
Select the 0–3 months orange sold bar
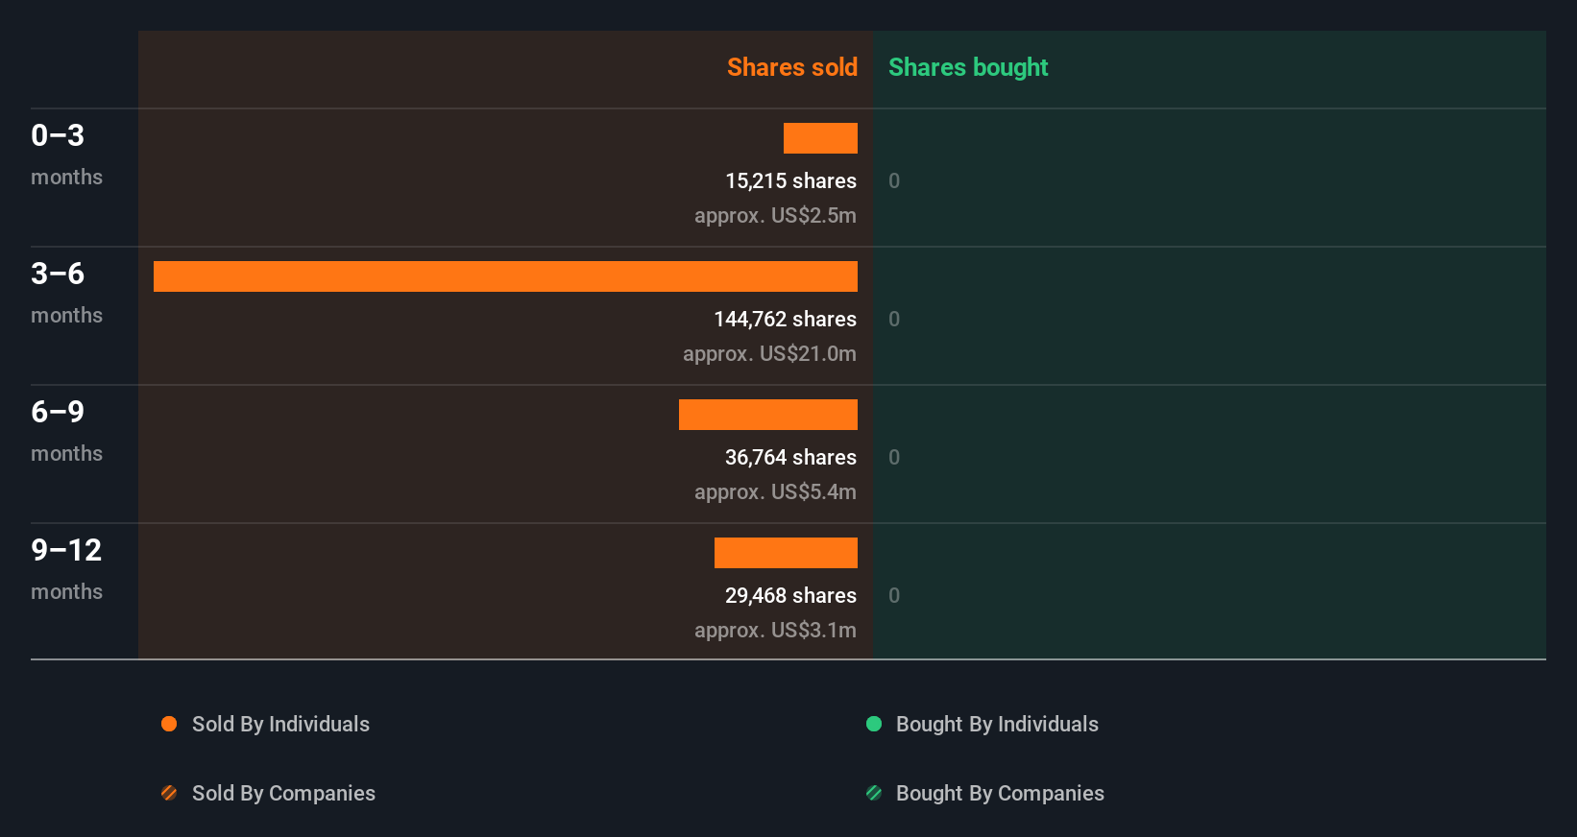820,138
